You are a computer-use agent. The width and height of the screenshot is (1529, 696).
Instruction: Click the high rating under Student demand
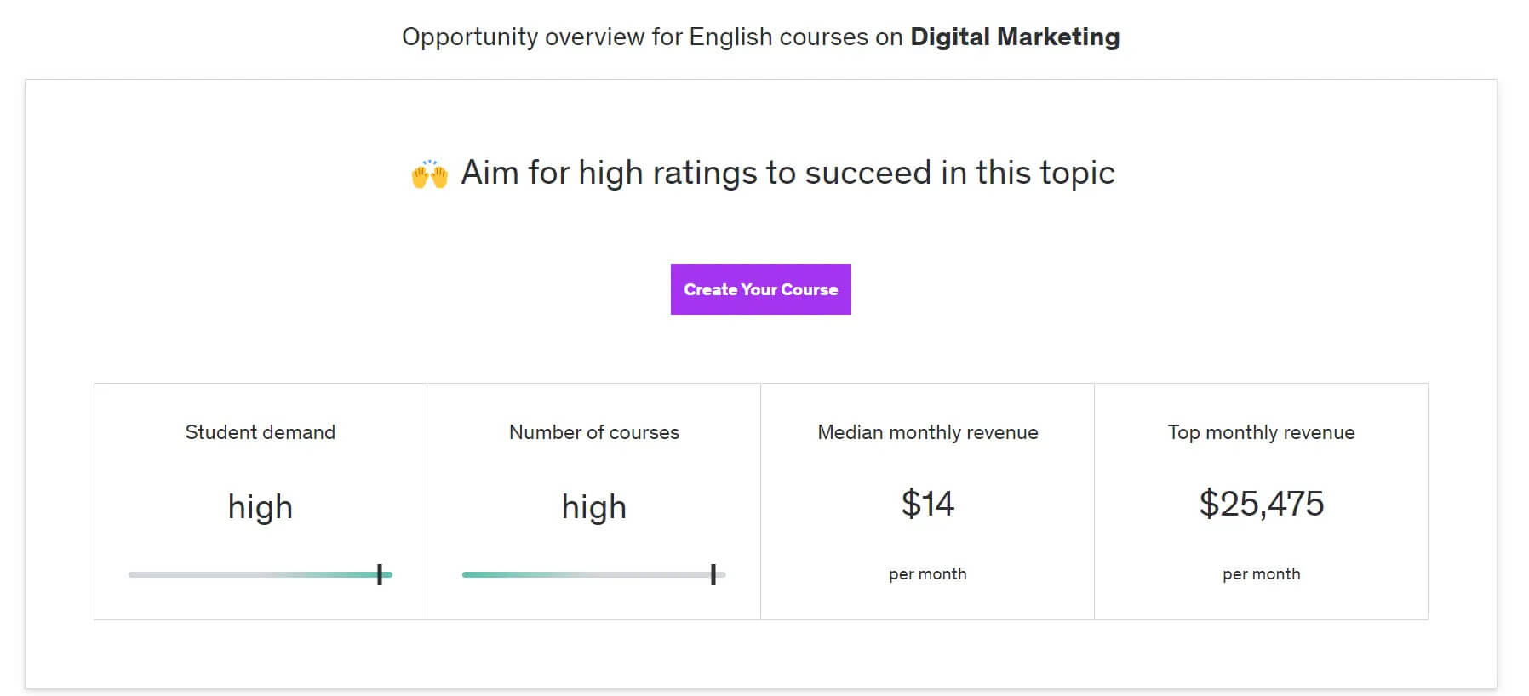pyautogui.click(x=260, y=506)
